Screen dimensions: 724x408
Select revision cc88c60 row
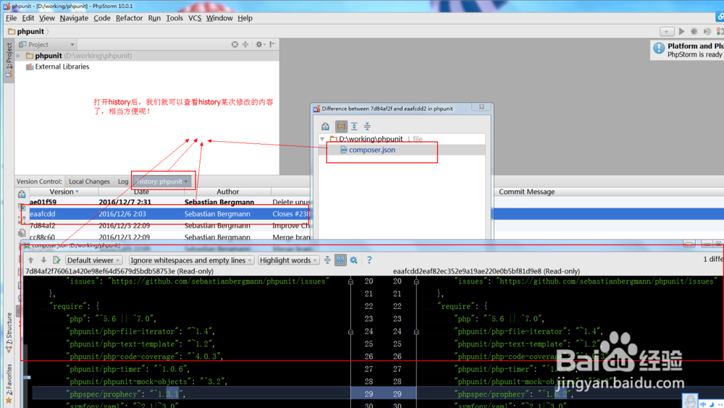pos(170,237)
